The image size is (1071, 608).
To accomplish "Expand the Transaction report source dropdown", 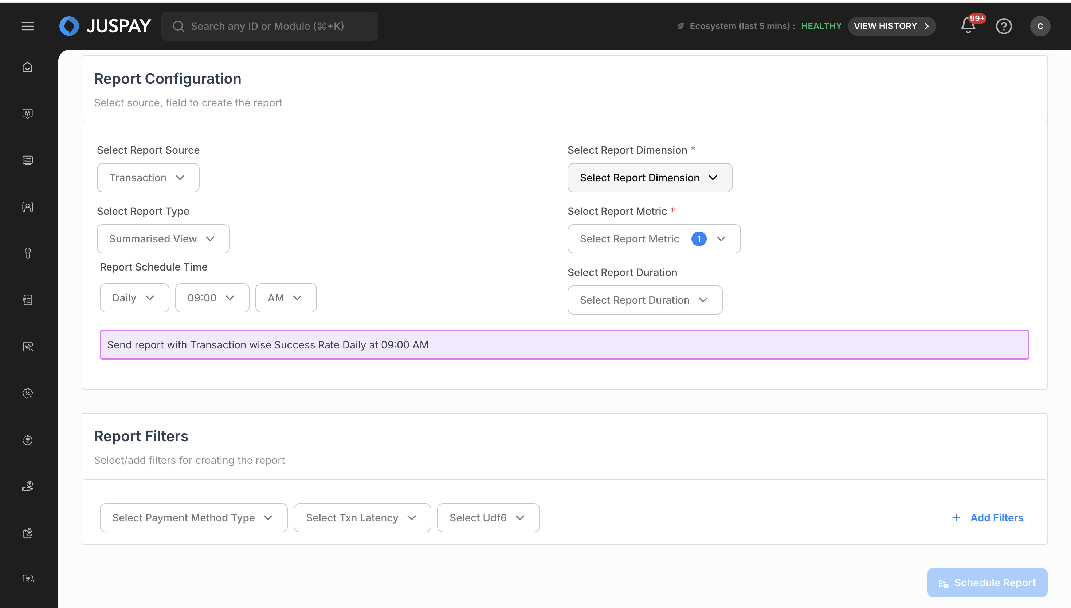I will click(148, 177).
